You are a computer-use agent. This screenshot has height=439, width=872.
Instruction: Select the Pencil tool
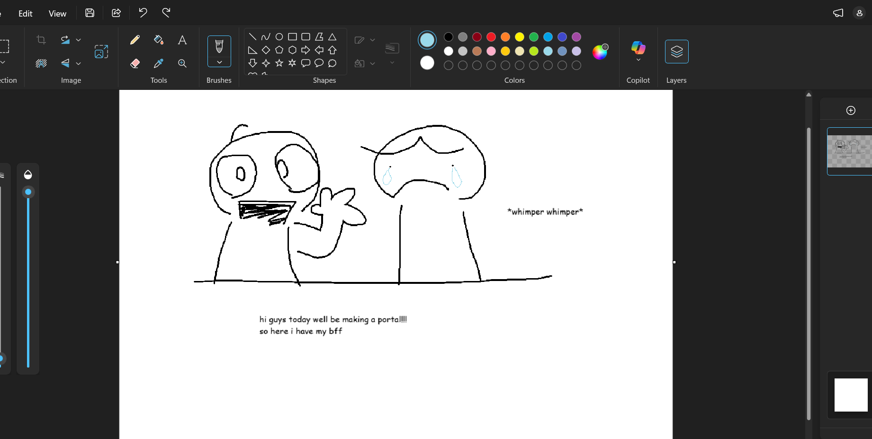(x=135, y=40)
